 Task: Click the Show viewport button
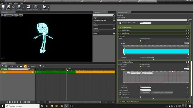[21, 15]
